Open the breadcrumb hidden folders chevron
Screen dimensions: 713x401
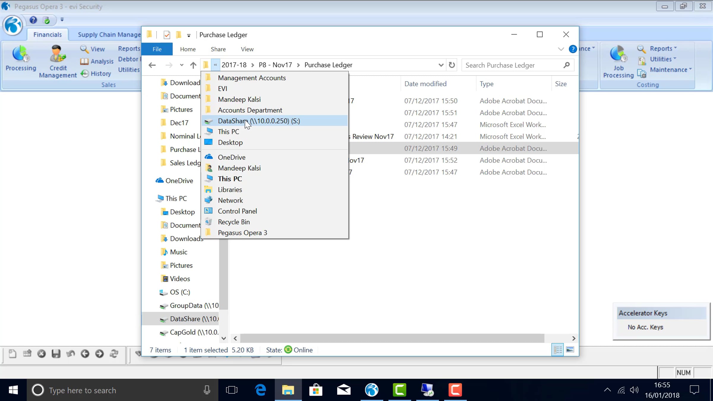point(215,65)
